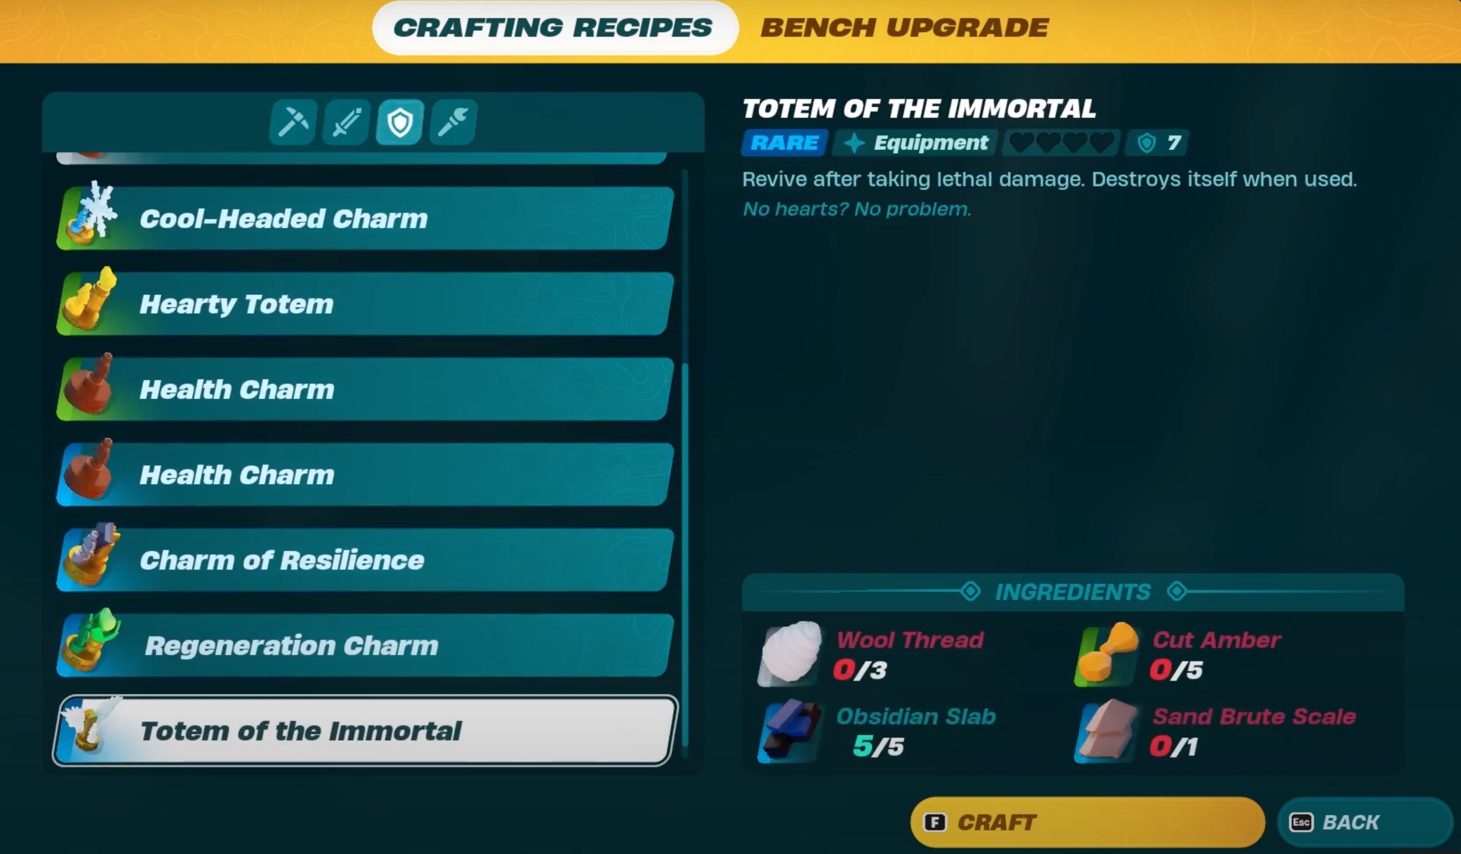Click the Obsidian Slab ingredient icon

pyautogui.click(x=793, y=732)
